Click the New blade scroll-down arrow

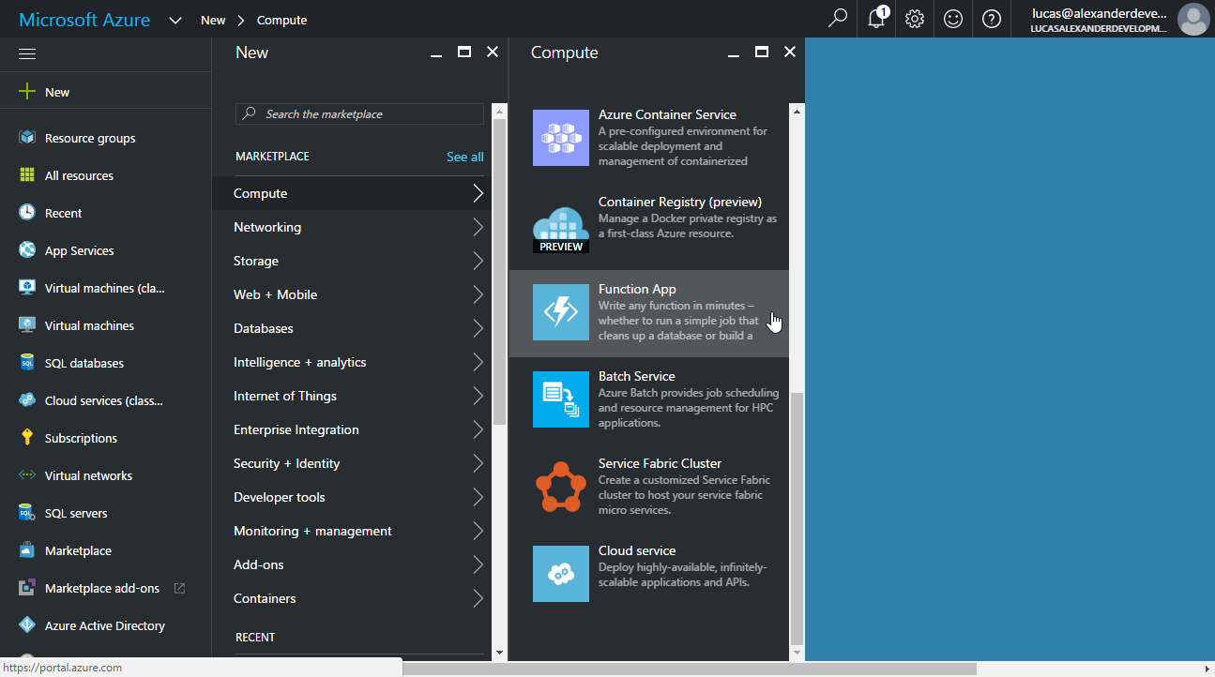[499, 653]
